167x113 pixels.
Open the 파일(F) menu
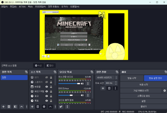[x=4, y=6]
